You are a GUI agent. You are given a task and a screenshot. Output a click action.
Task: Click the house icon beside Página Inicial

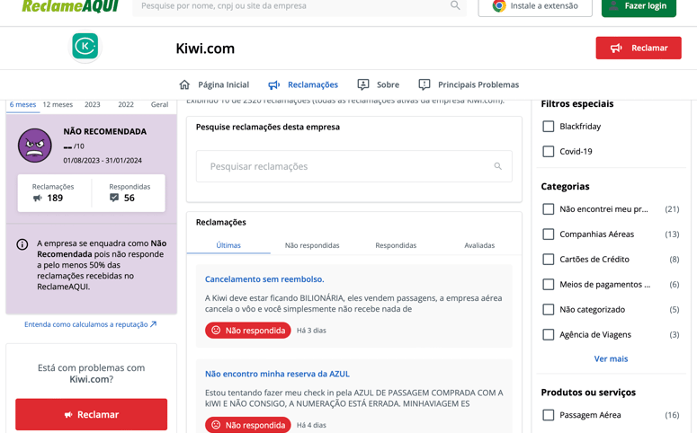tap(184, 84)
